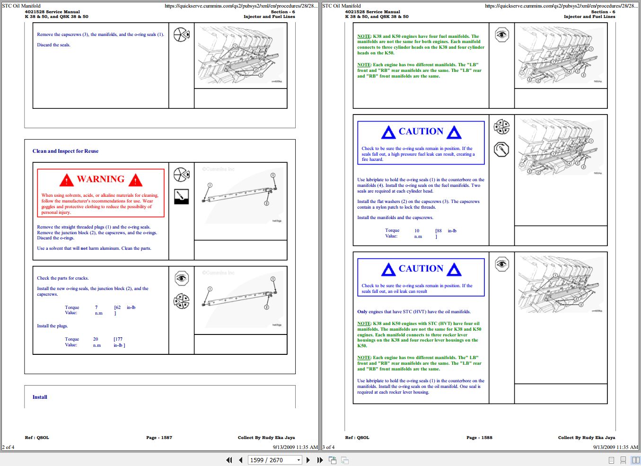
Task: Enable continuous scrolling page view
Action: click(623, 460)
